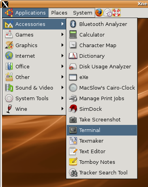Select the Games category label
The height and width of the screenshot is (187, 148).
[x=24, y=35]
